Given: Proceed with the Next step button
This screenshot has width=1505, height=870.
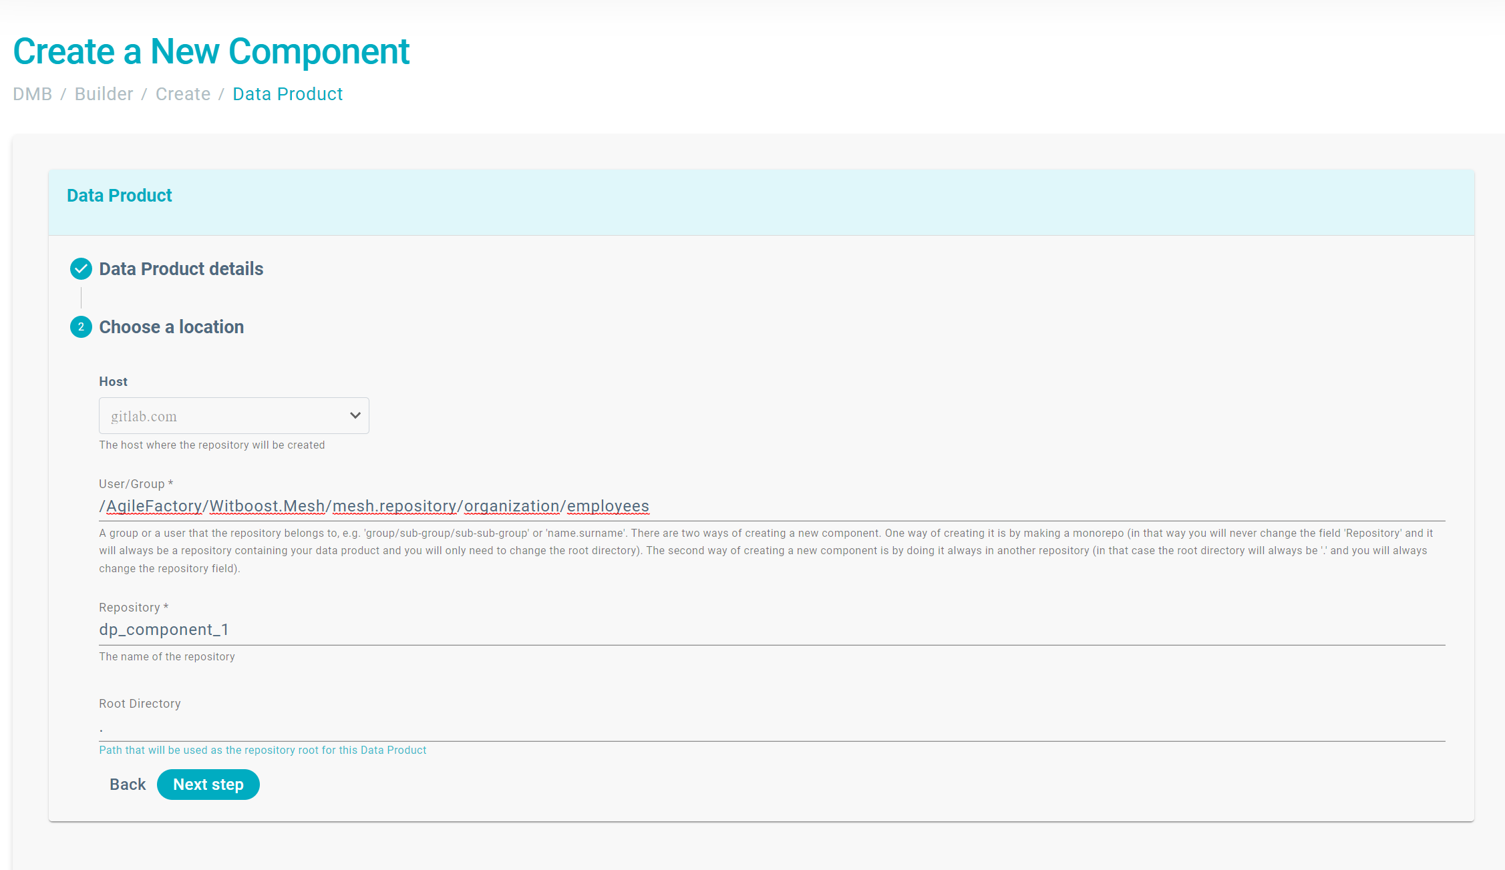Looking at the screenshot, I should (x=208, y=785).
